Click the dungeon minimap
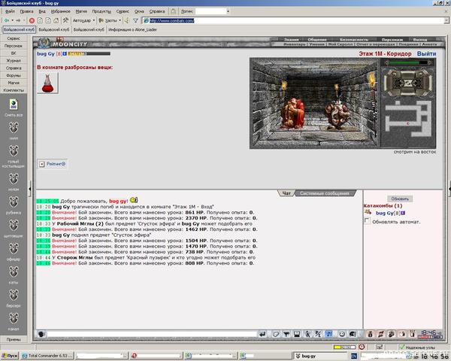The image size is (451, 361). pyautogui.click(x=408, y=119)
